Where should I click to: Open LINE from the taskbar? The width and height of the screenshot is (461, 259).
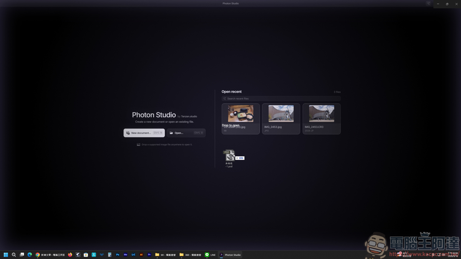[210, 255]
